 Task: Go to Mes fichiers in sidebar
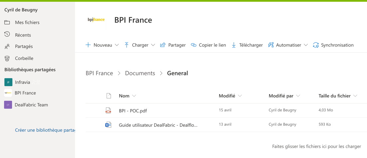(27, 23)
